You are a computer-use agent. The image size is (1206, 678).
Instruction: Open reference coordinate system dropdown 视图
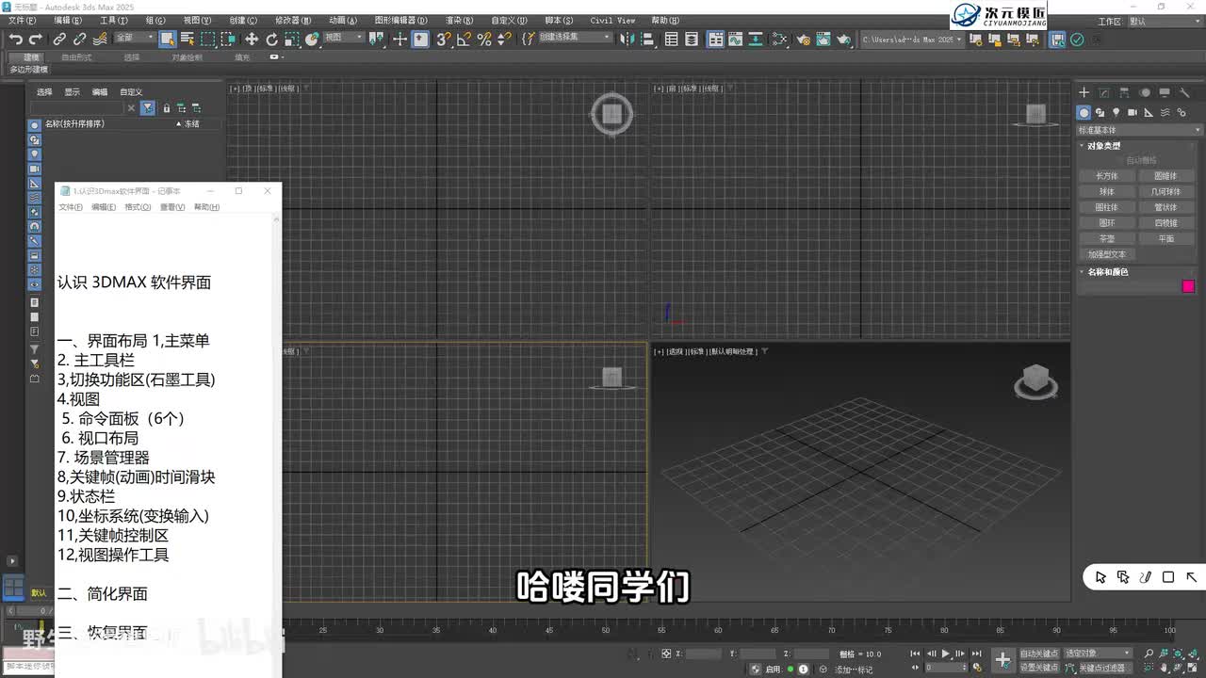343,38
